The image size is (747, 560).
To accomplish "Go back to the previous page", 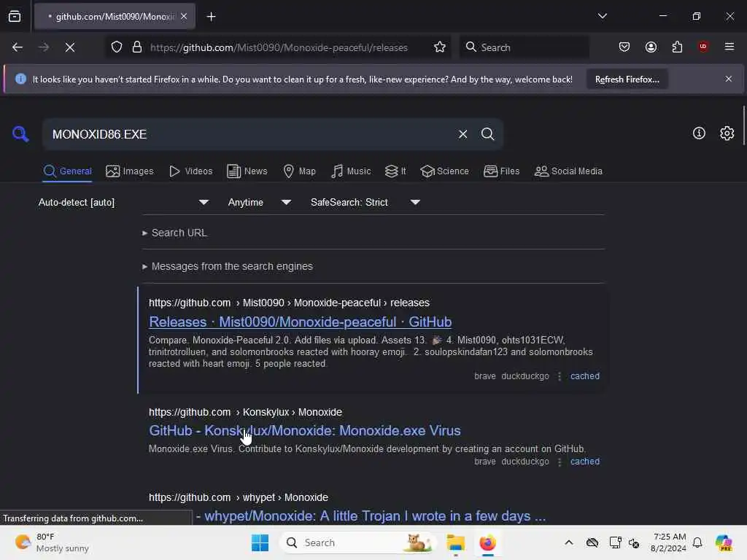I will (18, 47).
